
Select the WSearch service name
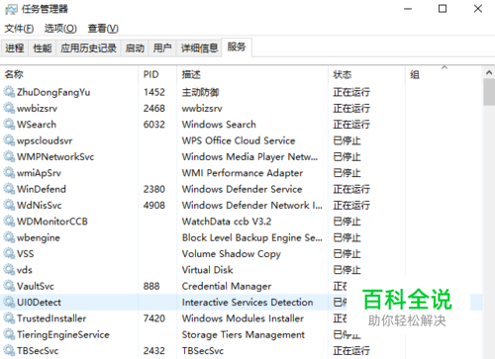tap(37, 125)
